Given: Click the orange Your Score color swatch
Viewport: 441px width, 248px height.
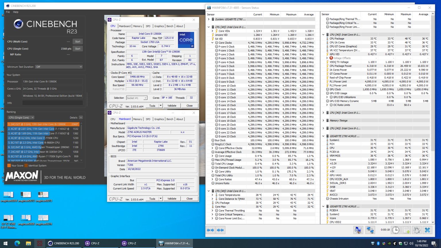Looking at the screenshot, I should (9, 165).
